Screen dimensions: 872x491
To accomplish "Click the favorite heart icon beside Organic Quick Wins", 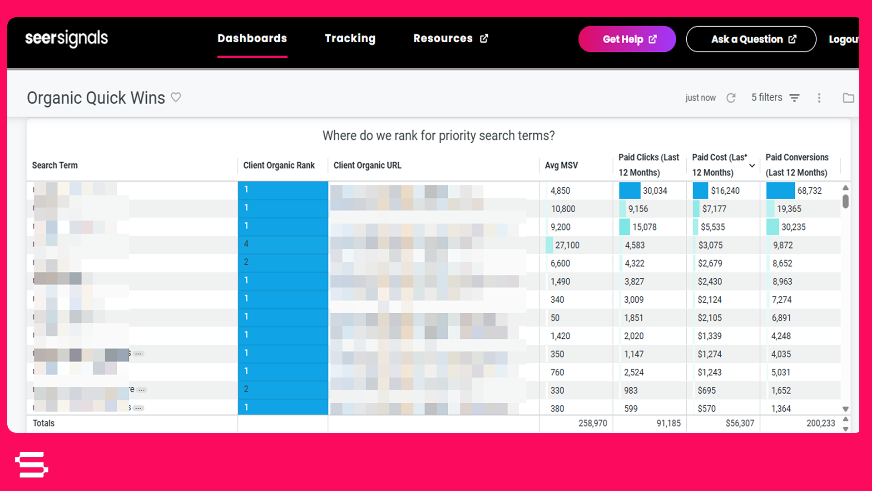I will click(x=176, y=97).
